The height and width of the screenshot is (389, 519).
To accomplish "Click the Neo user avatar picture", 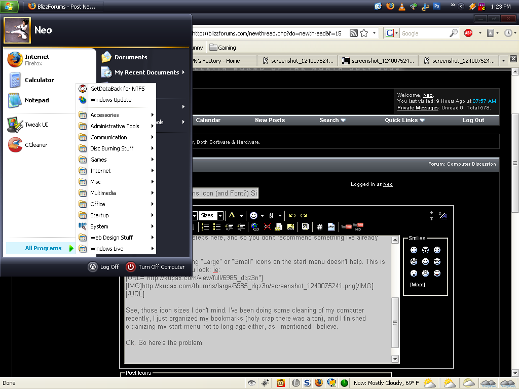I will (17, 31).
